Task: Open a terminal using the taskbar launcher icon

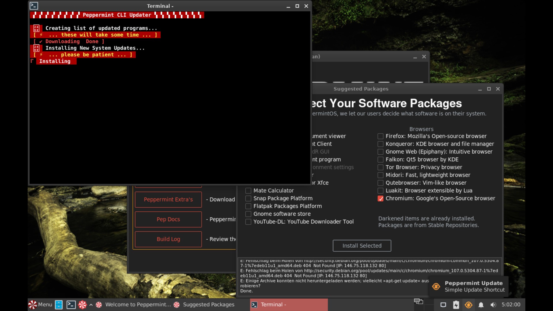Action: tap(71, 305)
